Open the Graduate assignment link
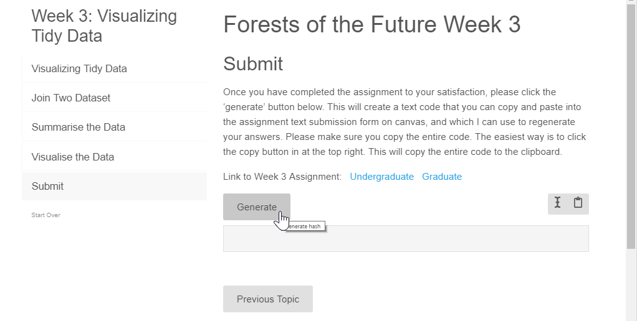The height and width of the screenshot is (321, 637). pos(441,177)
